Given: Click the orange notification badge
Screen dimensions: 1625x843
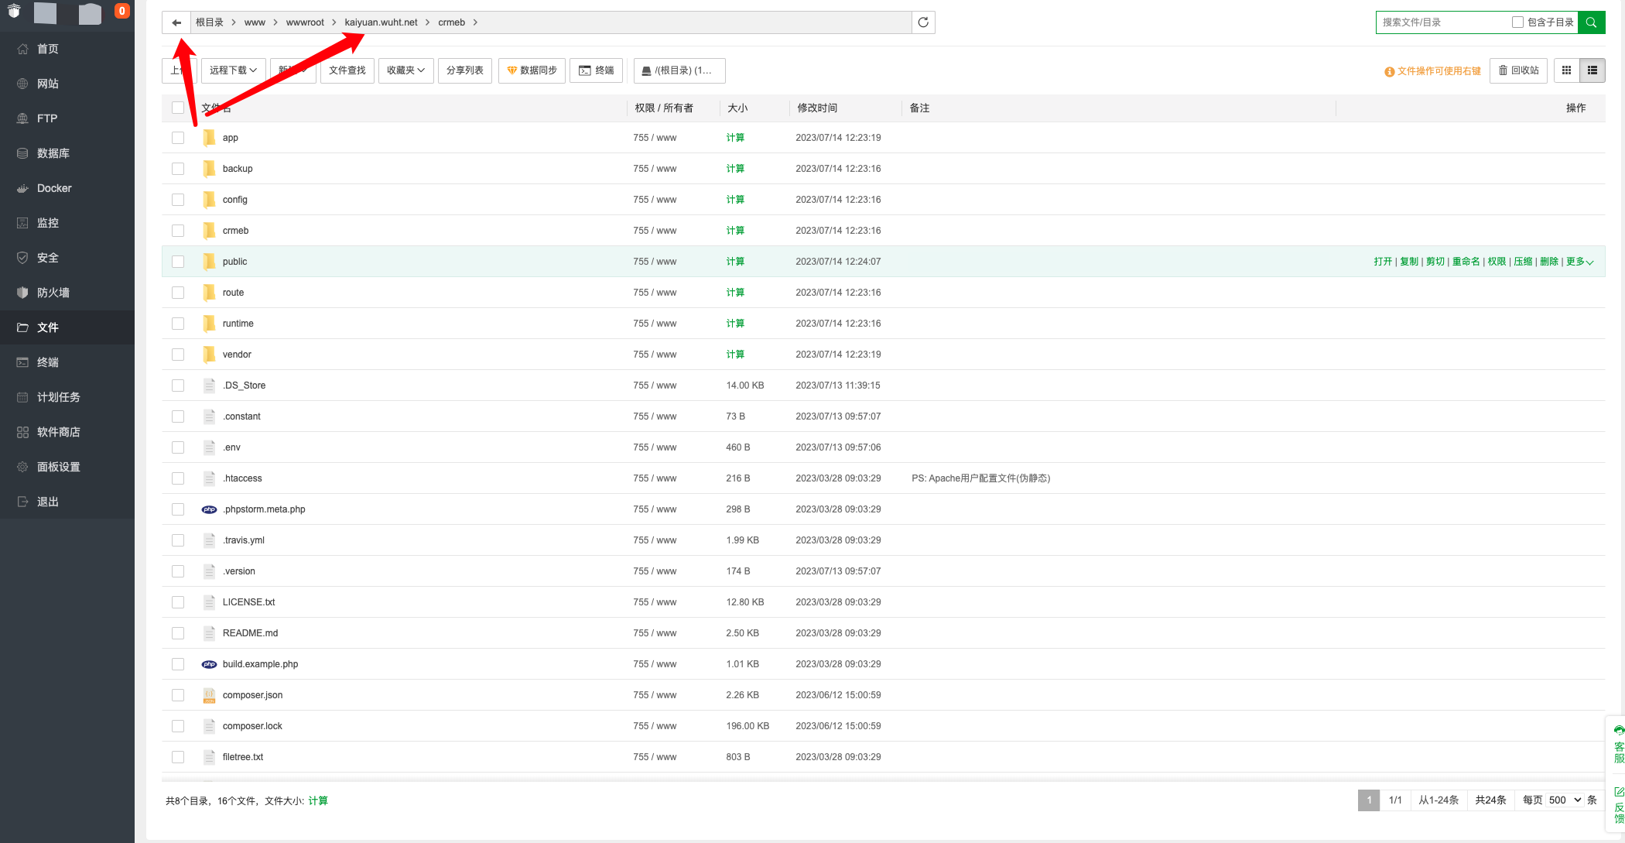Looking at the screenshot, I should [121, 11].
